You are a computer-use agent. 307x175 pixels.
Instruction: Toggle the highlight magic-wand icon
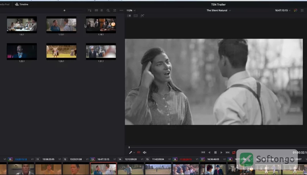coord(142,16)
